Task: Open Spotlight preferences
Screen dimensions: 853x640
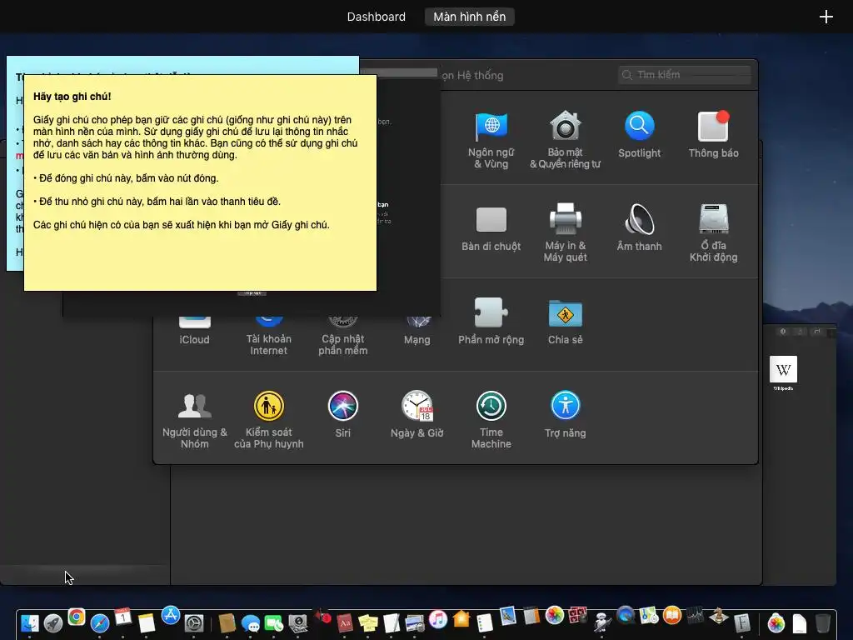Action: (639, 134)
